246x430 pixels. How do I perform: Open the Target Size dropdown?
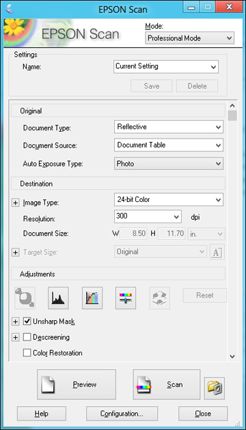(161, 252)
